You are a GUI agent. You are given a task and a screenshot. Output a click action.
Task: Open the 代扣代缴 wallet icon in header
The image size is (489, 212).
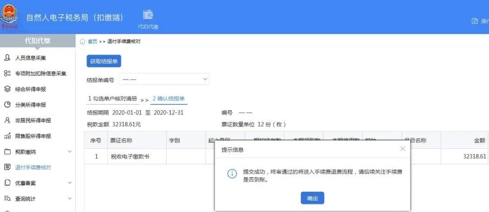[148, 14]
